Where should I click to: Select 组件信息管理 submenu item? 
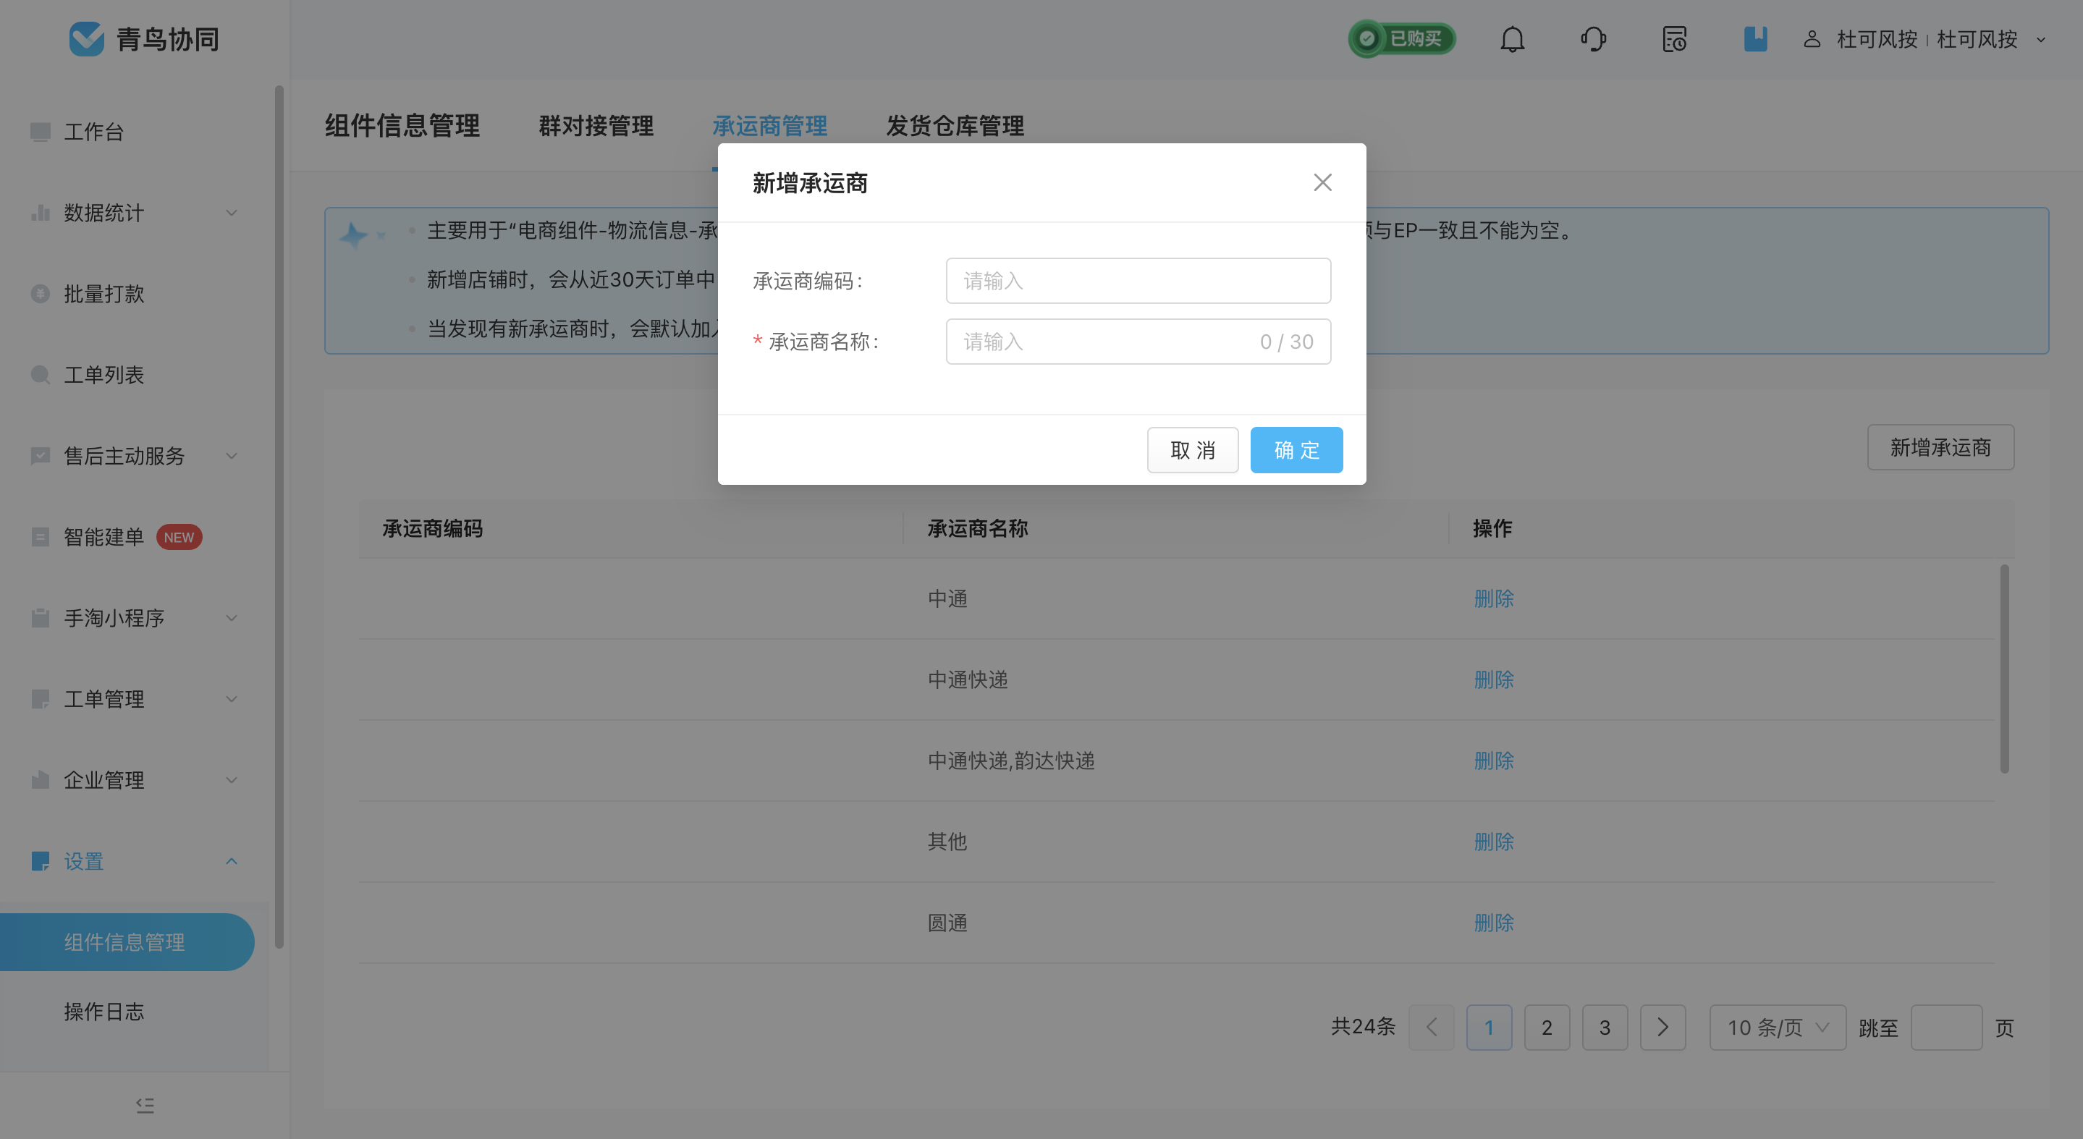tap(125, 941)
